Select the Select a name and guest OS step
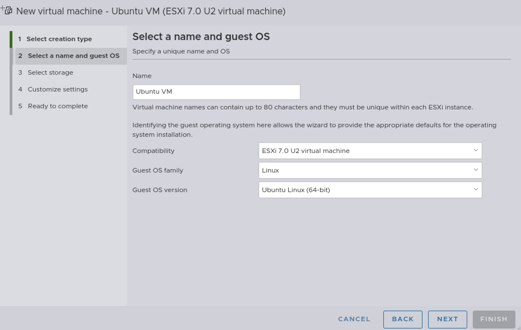 point(70,56)
